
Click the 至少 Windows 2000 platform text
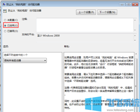pos(48,36)
